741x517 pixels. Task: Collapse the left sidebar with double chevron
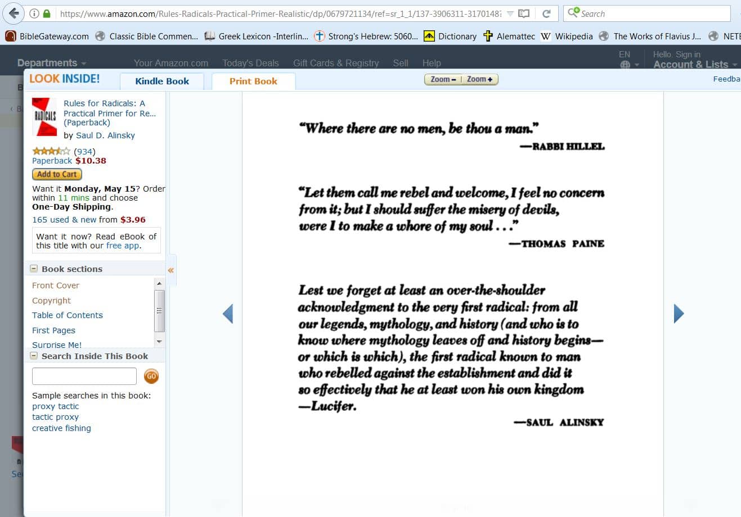[x=171, y=270]
